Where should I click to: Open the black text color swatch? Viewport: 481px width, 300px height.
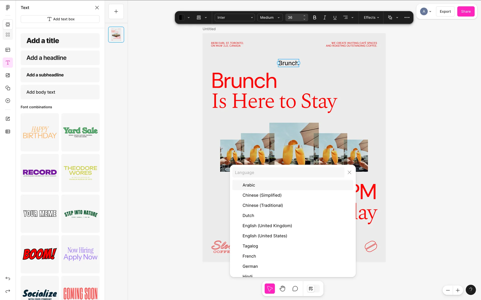182,17
